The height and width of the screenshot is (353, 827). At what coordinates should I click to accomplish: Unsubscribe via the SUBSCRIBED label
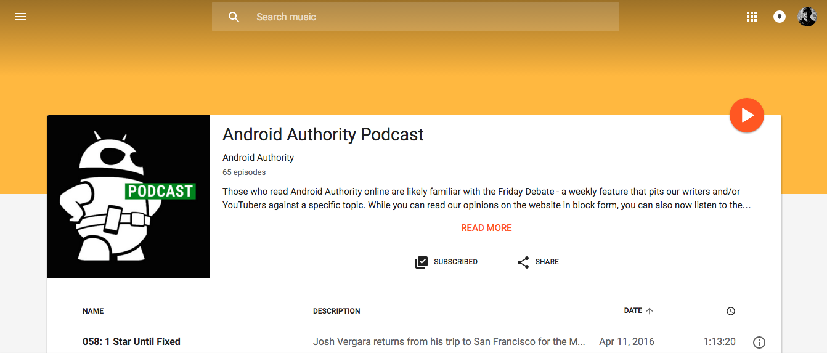[455, 262]
